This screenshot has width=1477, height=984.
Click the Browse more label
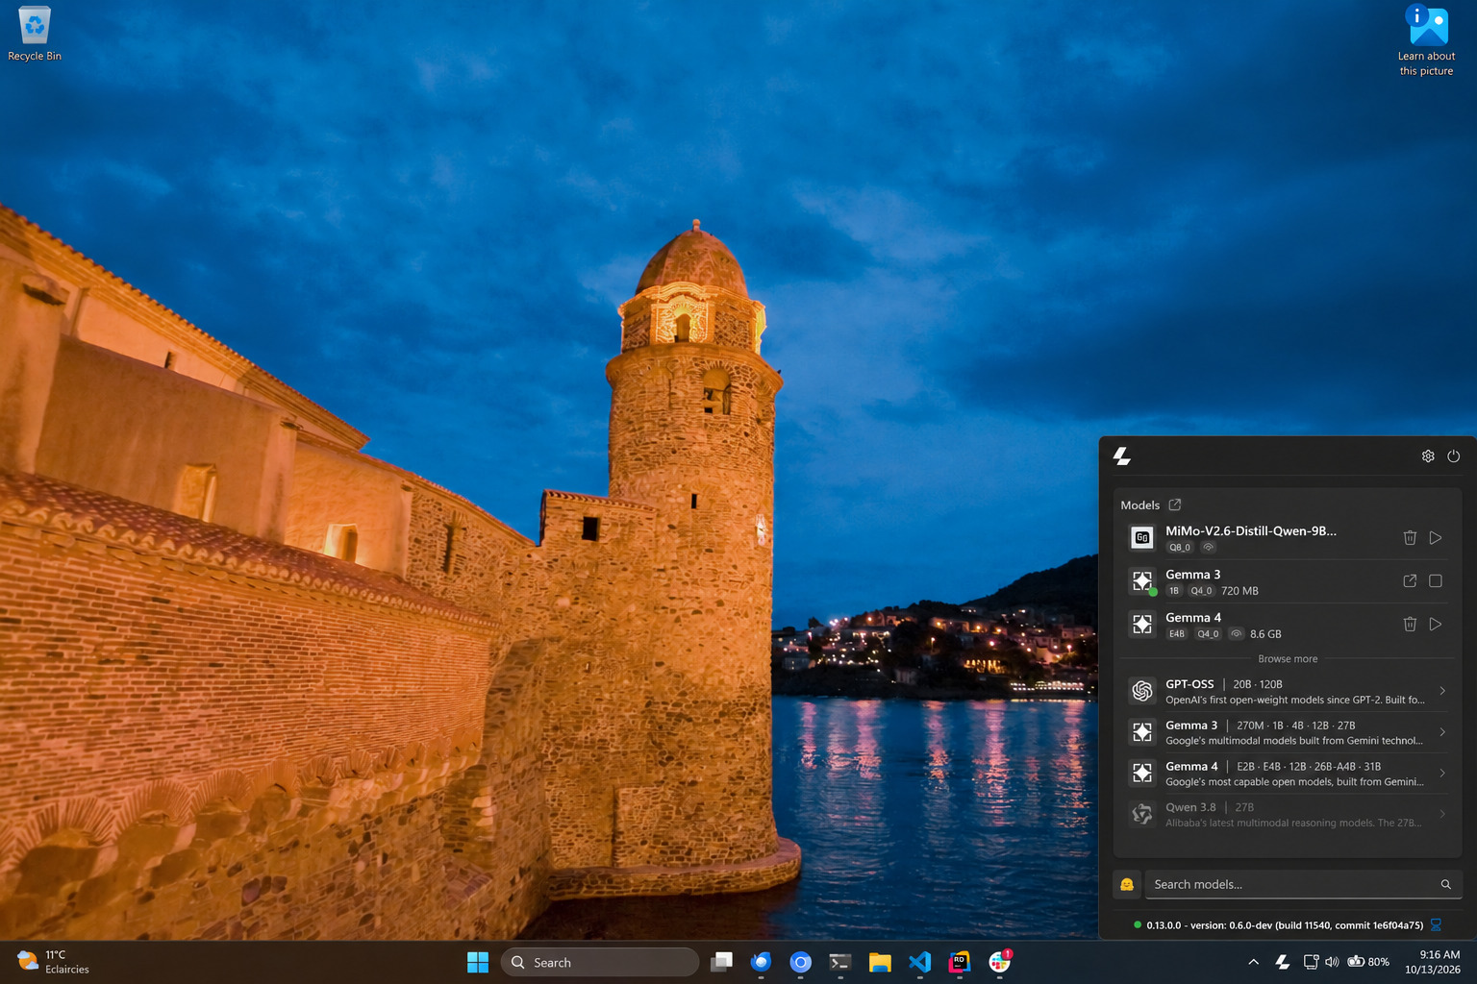pyautogui.click(x=1288, y=659)
